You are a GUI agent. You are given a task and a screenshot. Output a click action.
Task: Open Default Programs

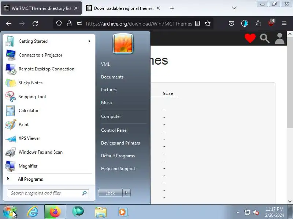118,156
